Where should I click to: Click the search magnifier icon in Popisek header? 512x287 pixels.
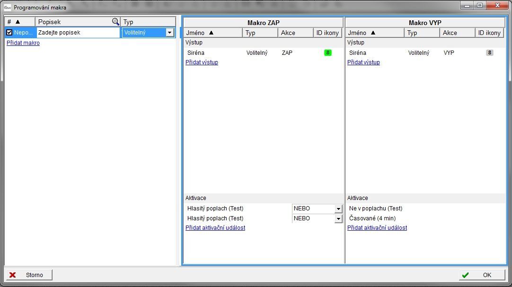point(115,22)
